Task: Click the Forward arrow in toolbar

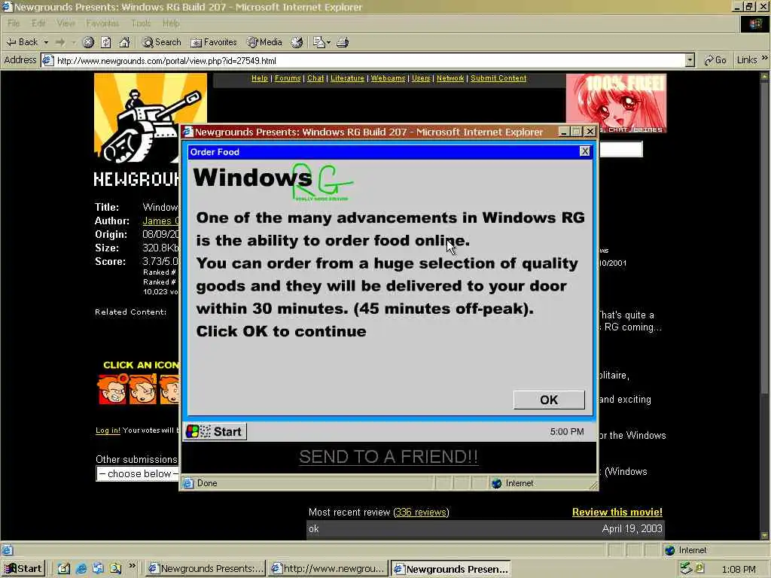Action: (x=60, y=42)
